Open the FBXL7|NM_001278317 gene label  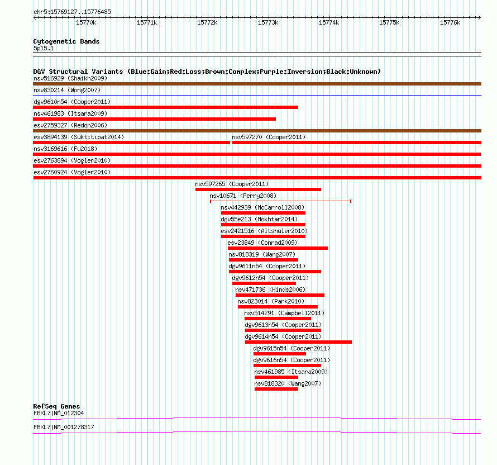64,427
